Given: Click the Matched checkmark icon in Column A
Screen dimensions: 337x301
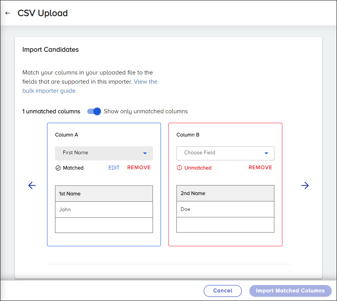Looking at the screenshot, I should coord(58,168).
